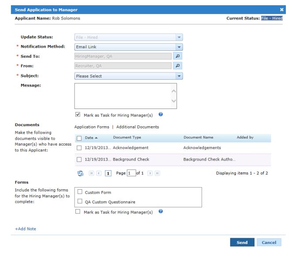296x255 pixels.
Task: Open help icon beside the Forms task checkbox
Action: pyautogui.click(x=161, y=211)
